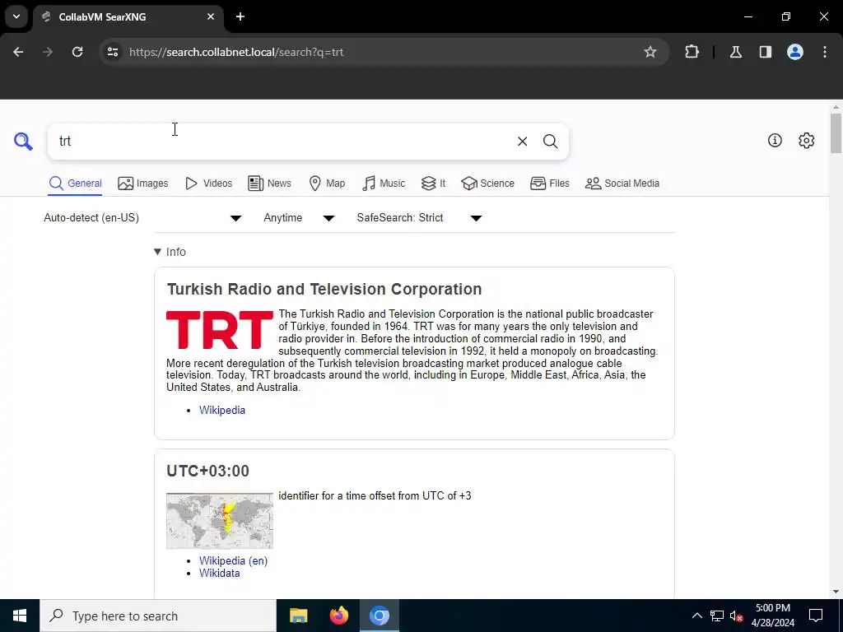
Task: View site information icon in address bar
Action: tap(112, 52)
